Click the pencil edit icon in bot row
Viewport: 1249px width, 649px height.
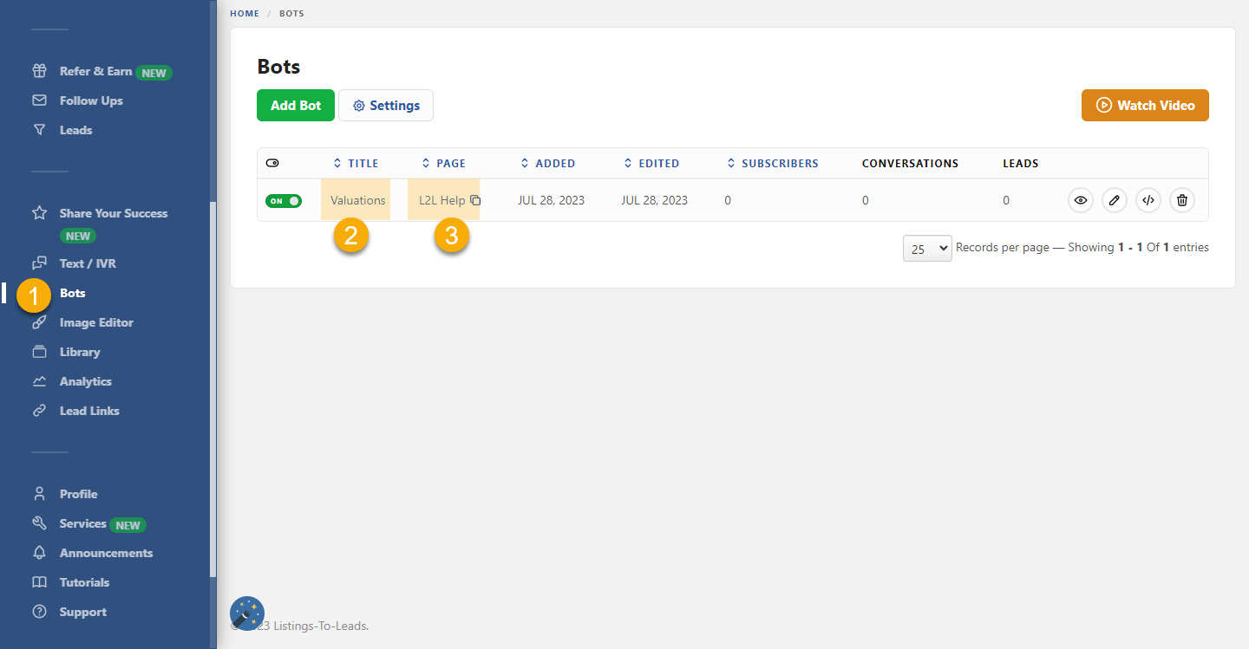click(1115, 200)
